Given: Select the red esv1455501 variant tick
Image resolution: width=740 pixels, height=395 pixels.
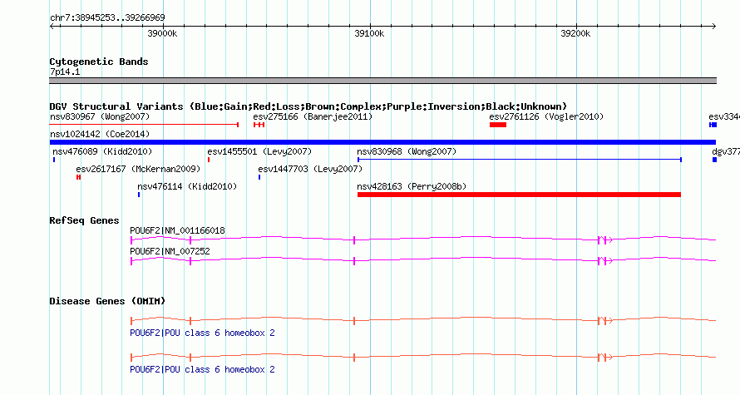Looking at the screenshot, I should coord(209,160).
